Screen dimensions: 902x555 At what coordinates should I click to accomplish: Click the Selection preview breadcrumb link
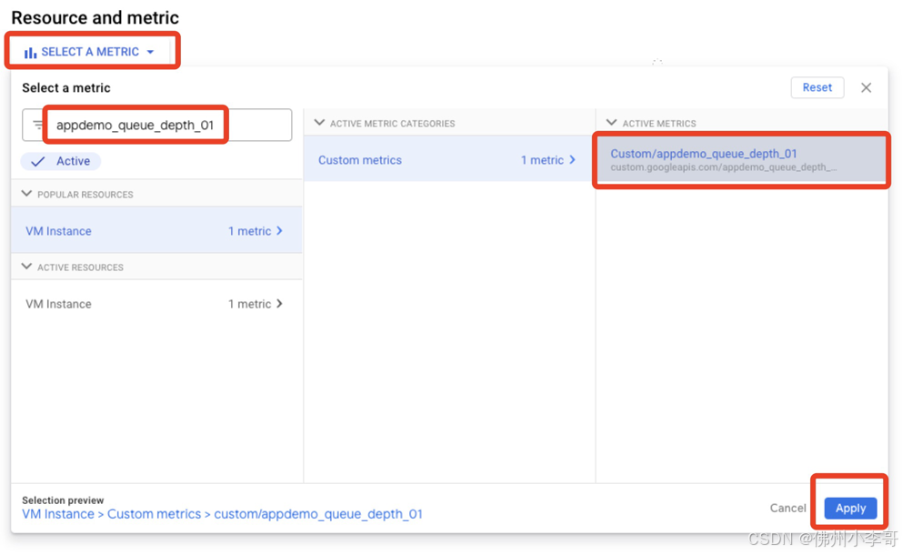(x=222, y=513)
